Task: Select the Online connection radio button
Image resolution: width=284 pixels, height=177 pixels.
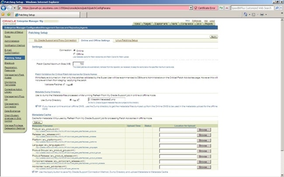Action: (74, 51)
